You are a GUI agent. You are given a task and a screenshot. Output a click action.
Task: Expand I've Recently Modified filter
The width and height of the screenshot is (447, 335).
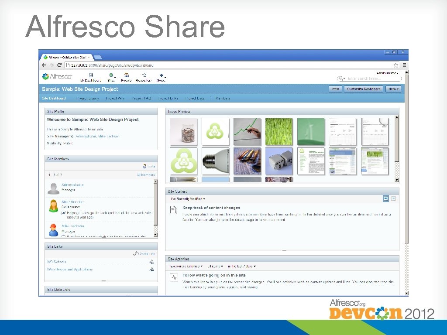pyautogui.click(x=188, y=199)
